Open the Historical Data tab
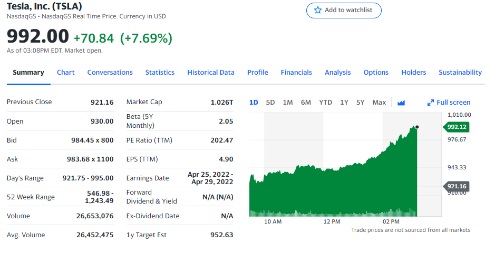Viewport: 485px width, 253px height. click(x=211, y=72)
